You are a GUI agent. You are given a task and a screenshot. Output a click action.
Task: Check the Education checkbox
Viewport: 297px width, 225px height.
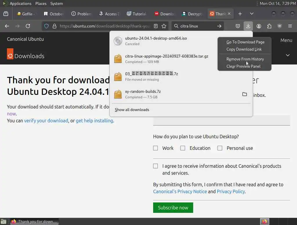click(183, 148)
